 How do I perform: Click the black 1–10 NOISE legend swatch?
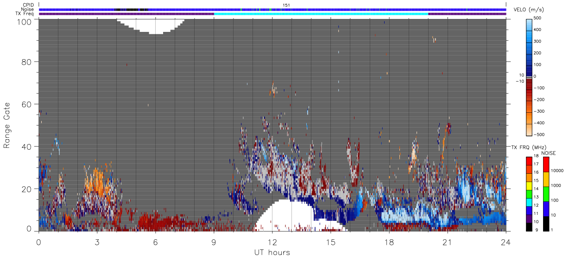[546, 224]
